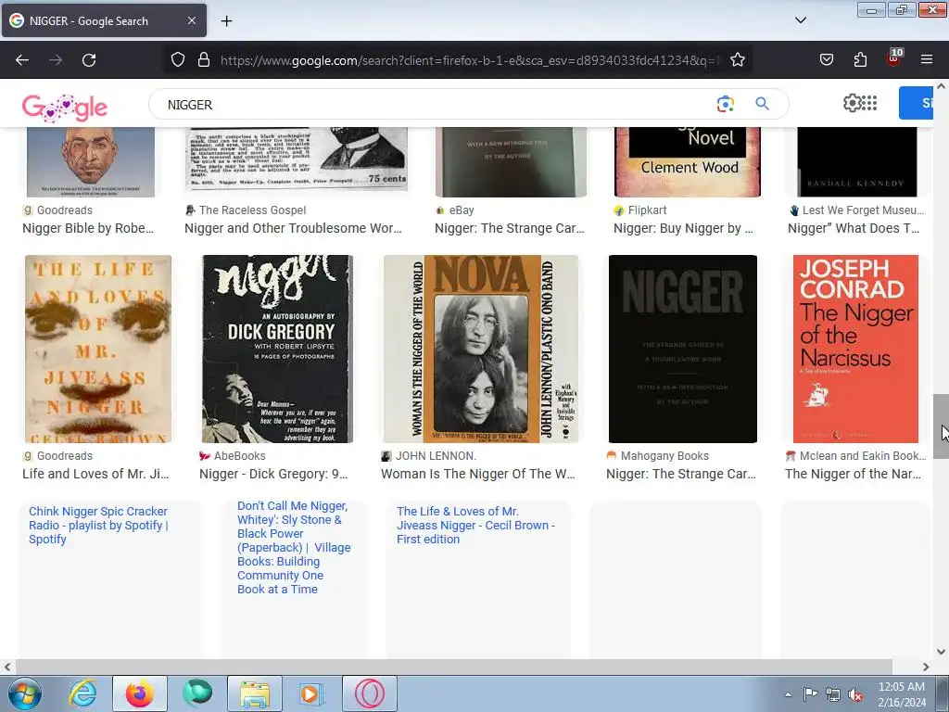The width and height of the screenshot is (949, 712).
Task: Open Google quick settings gear
Action: pyautogui.click(x=852, y=104)
